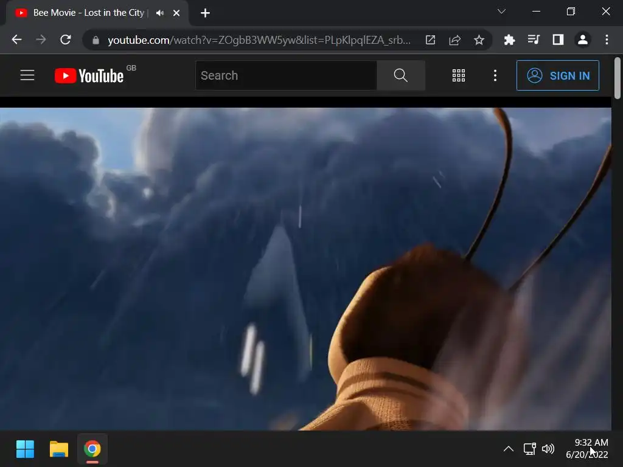Click the browser forward arrow
Screen dimensions: 623x467
point(41,40)
